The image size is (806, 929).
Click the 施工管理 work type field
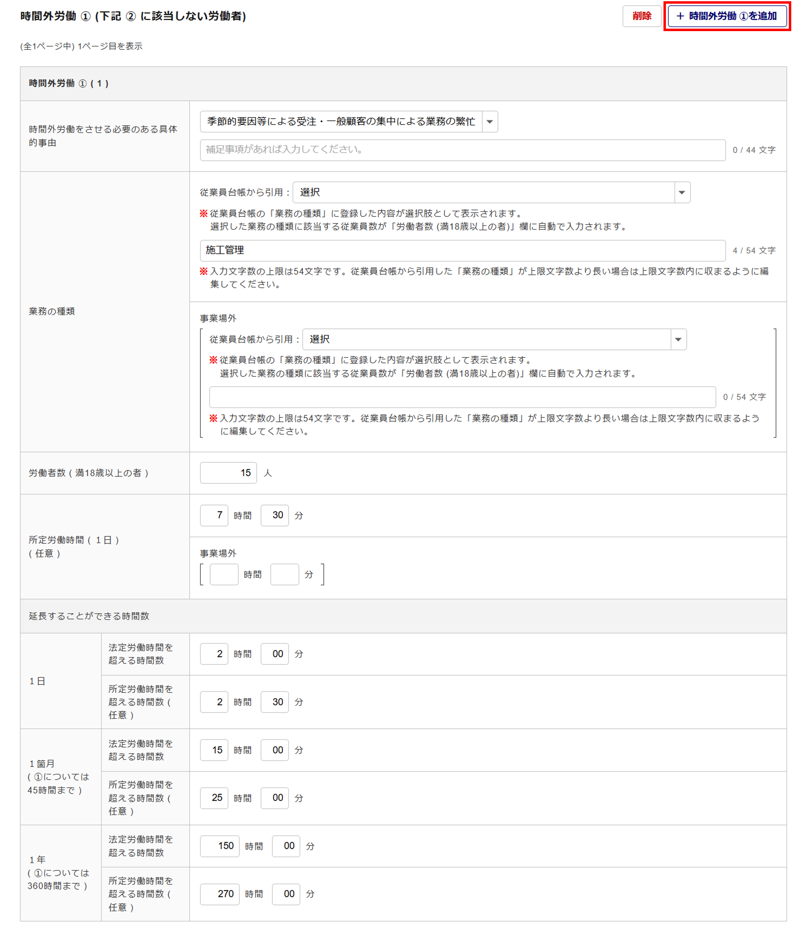click(x=462, y=250)
